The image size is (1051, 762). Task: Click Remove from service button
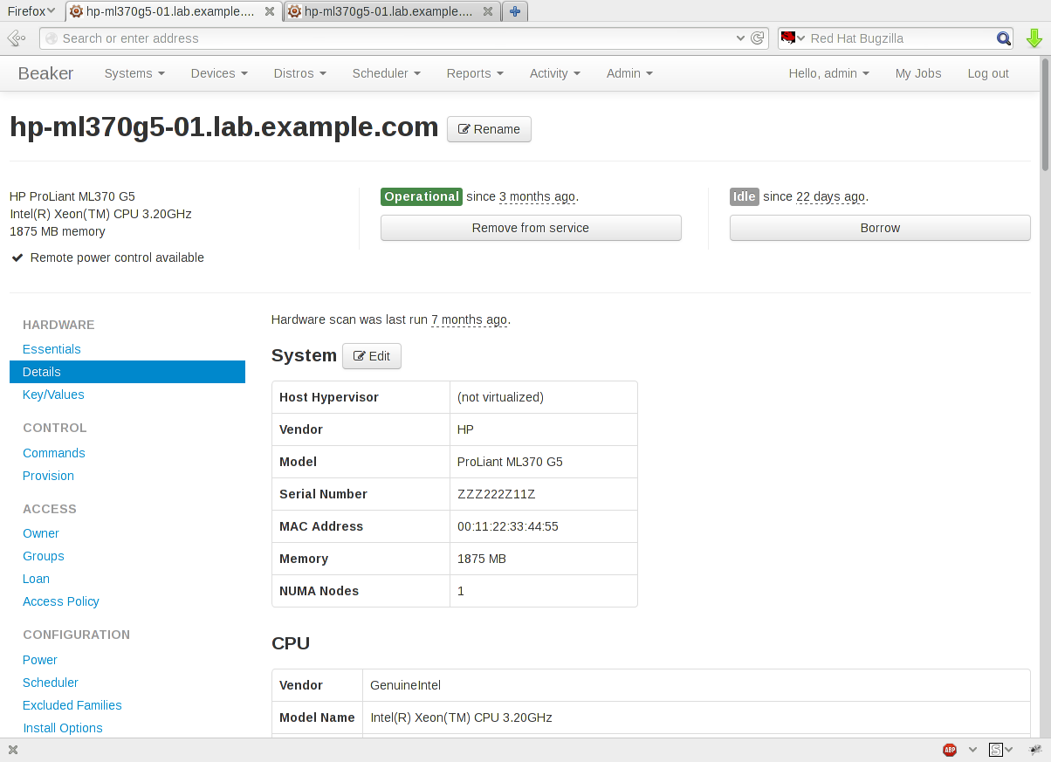(x=531, y=228)
